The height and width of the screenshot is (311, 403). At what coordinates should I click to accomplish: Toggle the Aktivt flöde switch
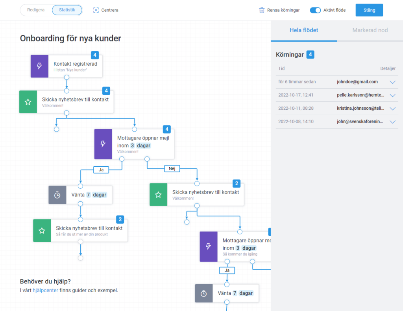pyautogui.click(x=315, y=10)
